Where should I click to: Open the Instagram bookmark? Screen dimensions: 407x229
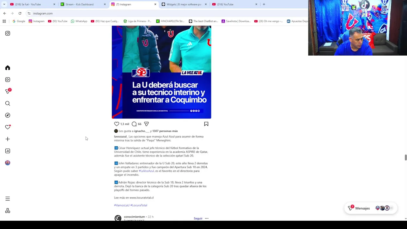click(x=37, y=21)
